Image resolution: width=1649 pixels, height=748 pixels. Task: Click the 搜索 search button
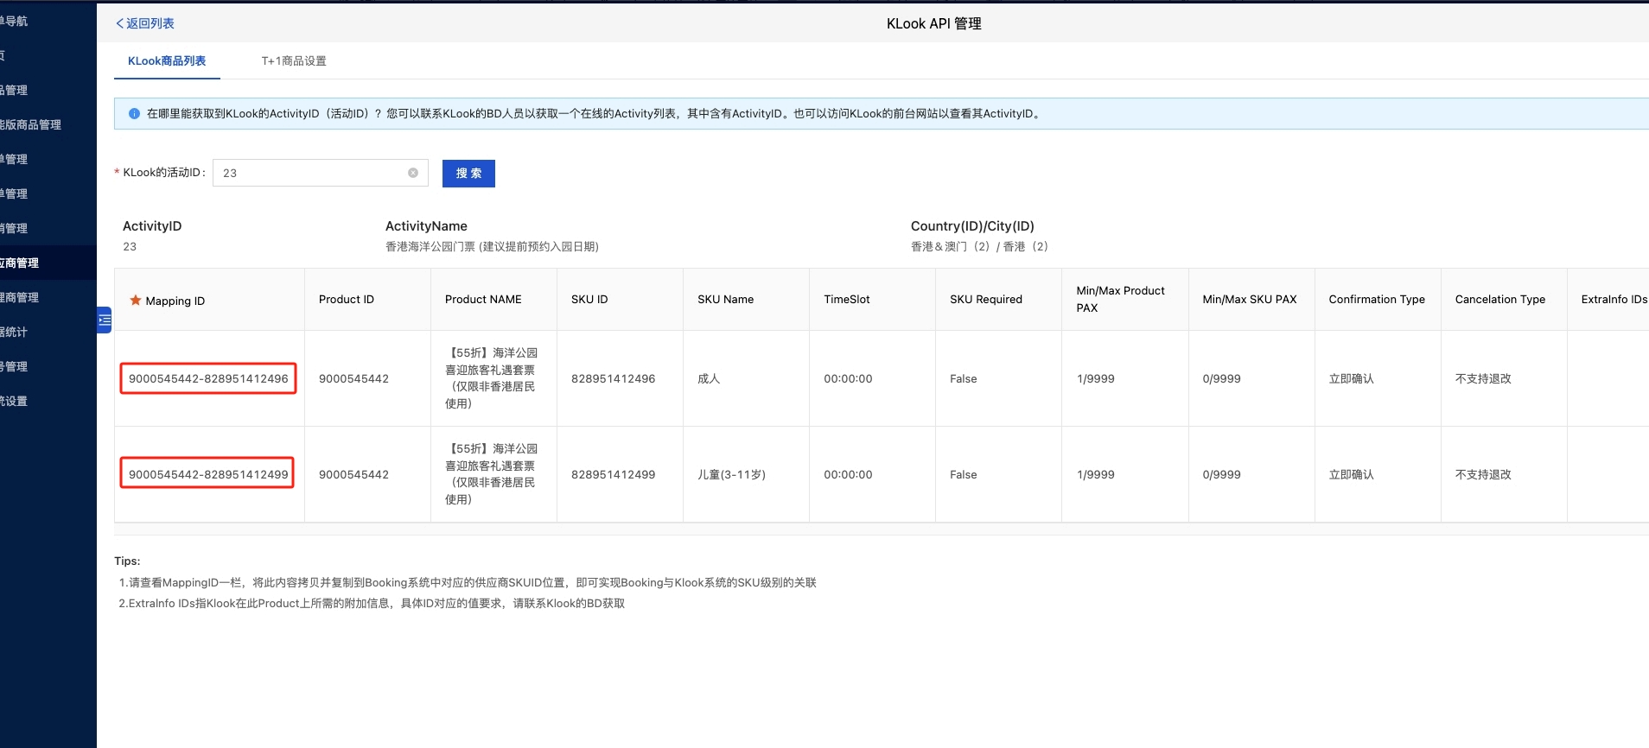[468, 174]
